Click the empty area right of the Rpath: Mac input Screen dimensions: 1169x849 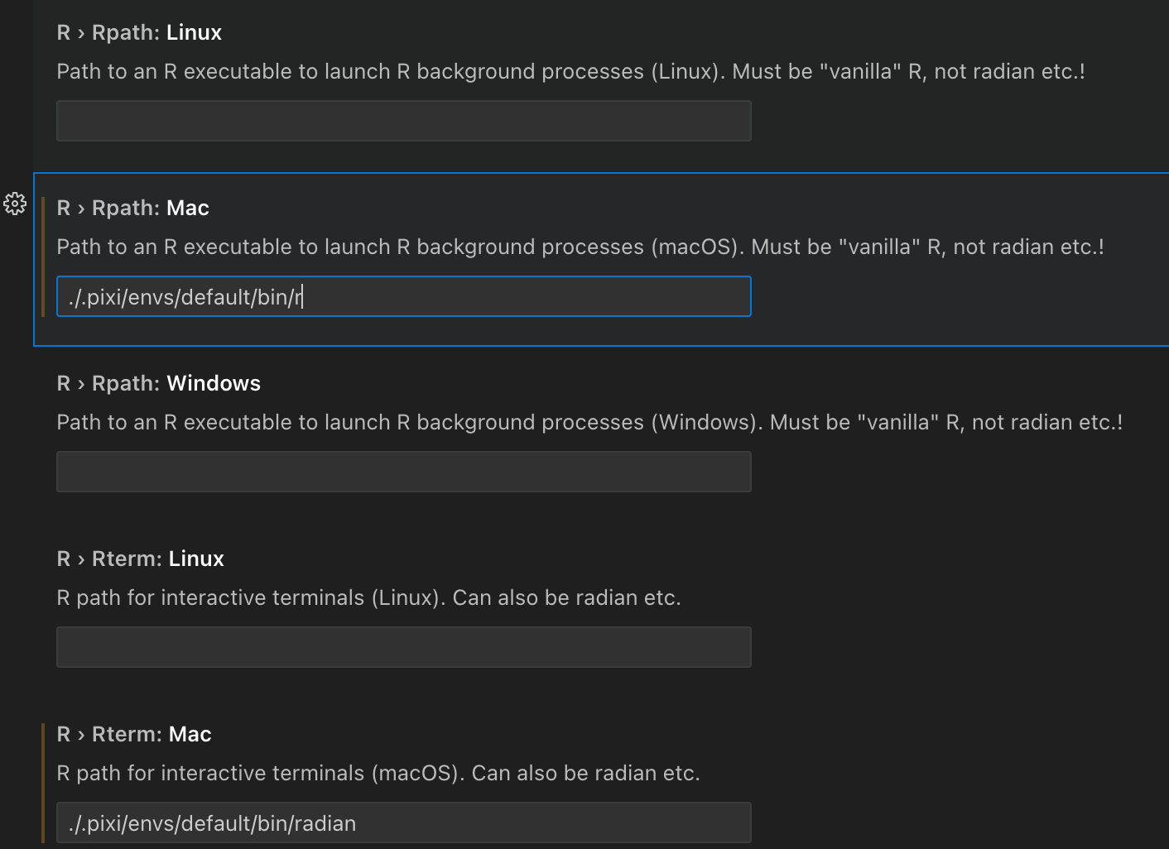tap(959, 296)
